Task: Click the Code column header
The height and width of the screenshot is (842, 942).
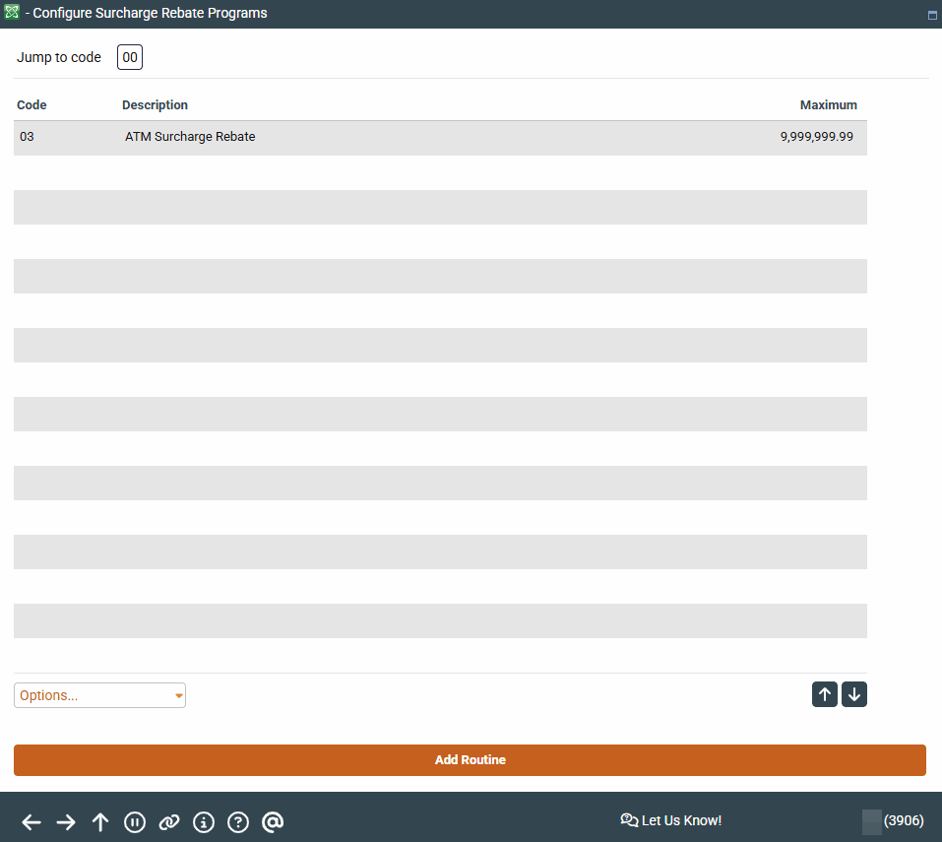Action: pos(31,105)
